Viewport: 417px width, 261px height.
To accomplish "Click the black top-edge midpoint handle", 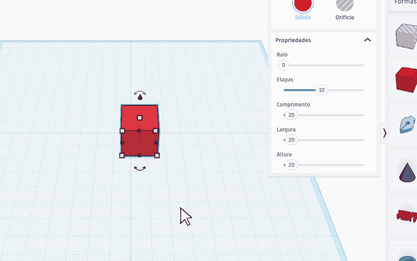I will tap(139, 130).
